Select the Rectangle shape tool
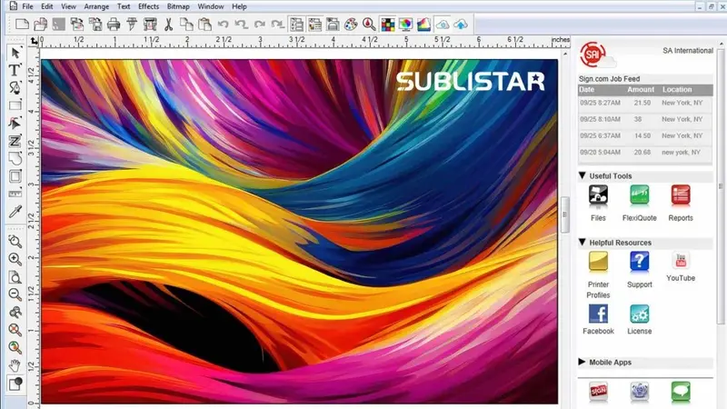The width and height of the screenshot is (727, 409). [x=15, y=105]
